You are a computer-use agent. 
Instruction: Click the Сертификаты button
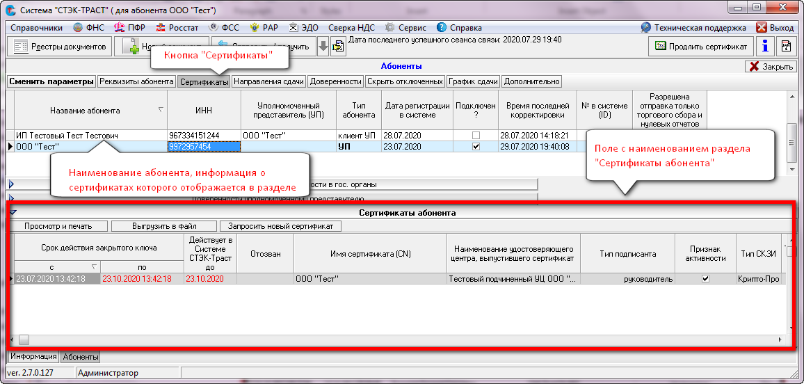pyautogui.click(x=204, y=81)
